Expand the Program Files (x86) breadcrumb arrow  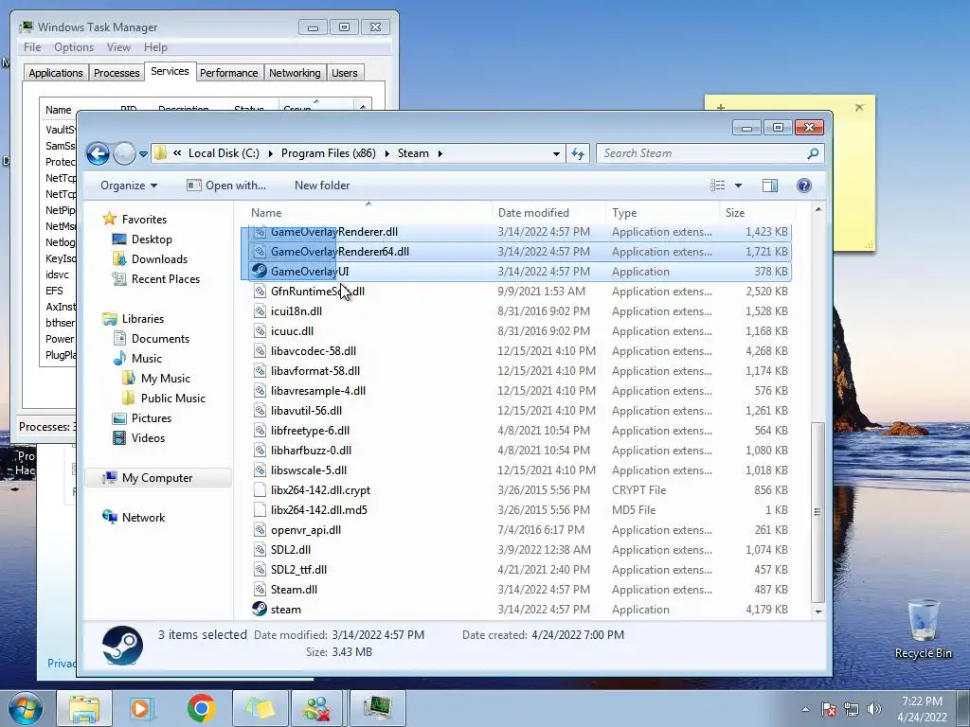[386, 153]
